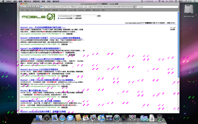Click the search button beside Mobile01 query field
The height and width of the screenshot is (124, 198).
[x=99, y=16]
